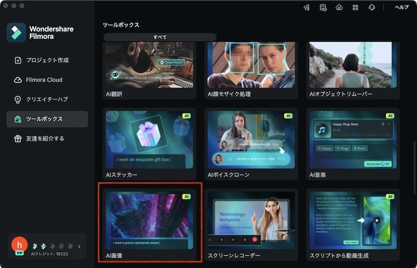Open the ヘルプ menu
Screen dimensions: 417x268
(x=402, y=7)
